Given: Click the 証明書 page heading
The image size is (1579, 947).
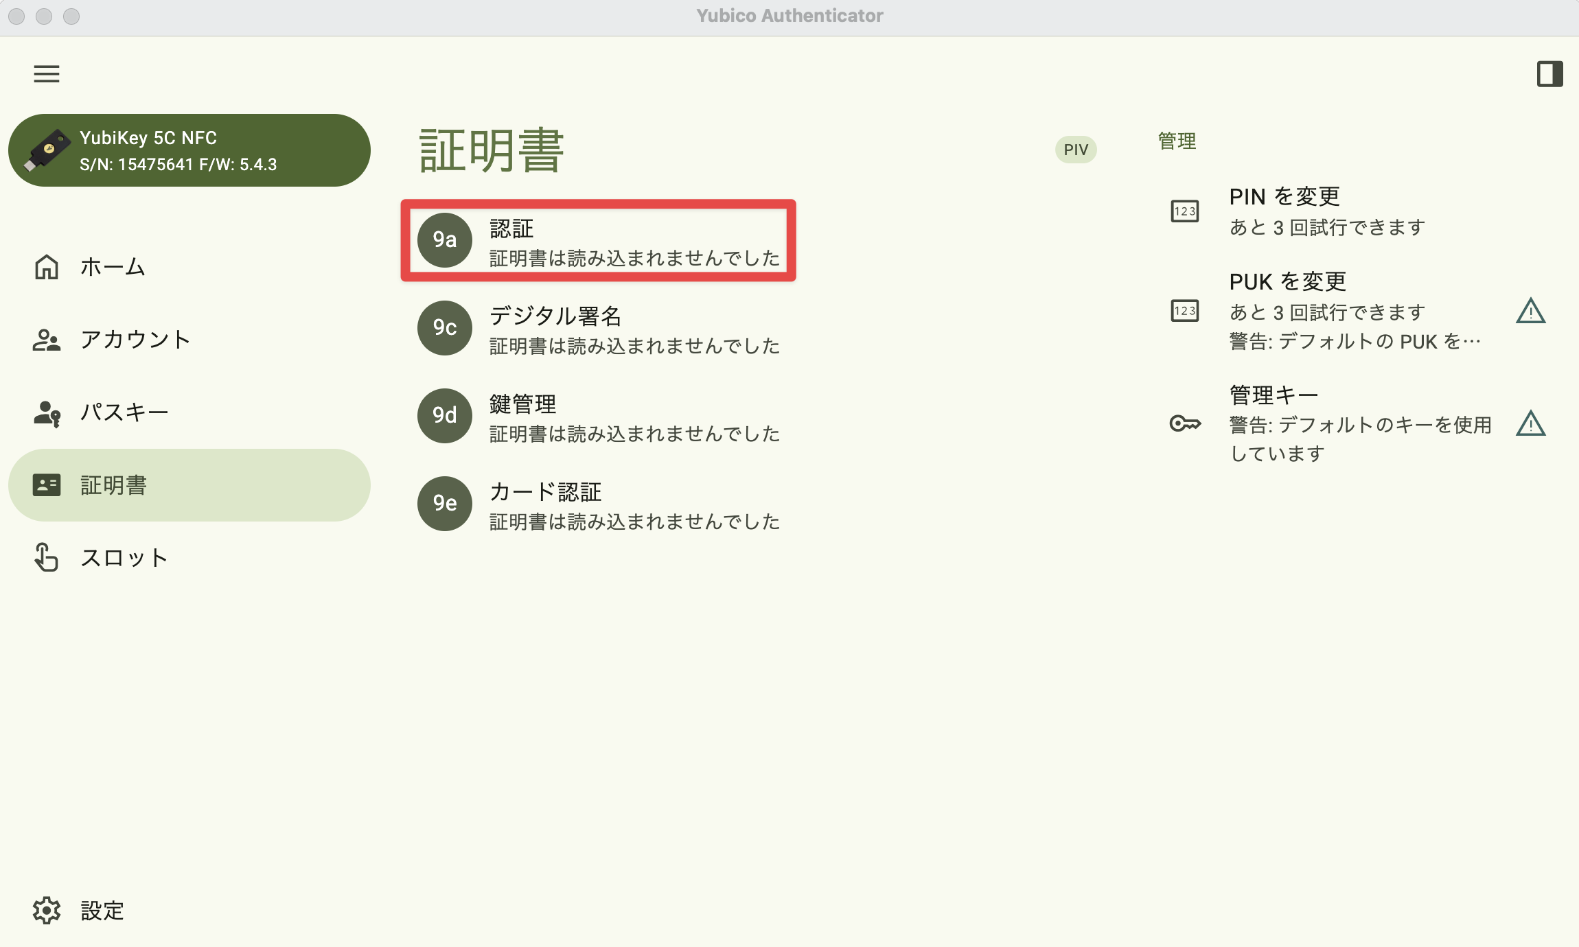Looking at the screenshot, I should coord(492,150).
